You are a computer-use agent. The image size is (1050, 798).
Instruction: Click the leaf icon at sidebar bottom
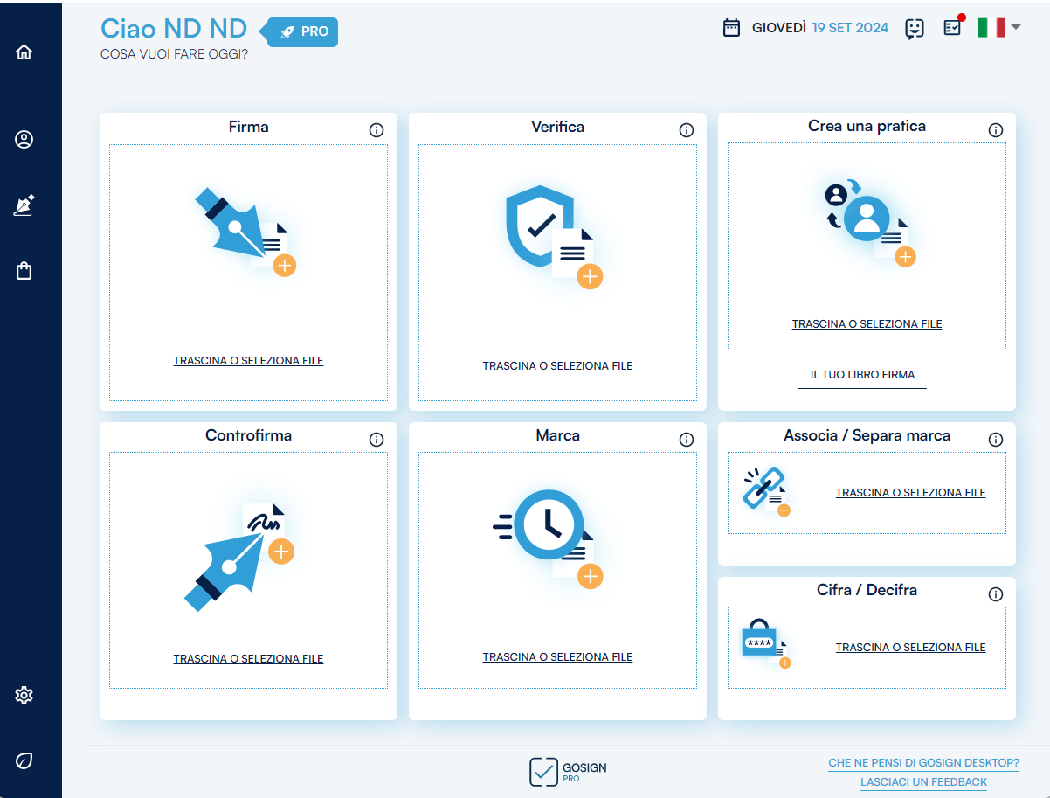click(24, 760)
